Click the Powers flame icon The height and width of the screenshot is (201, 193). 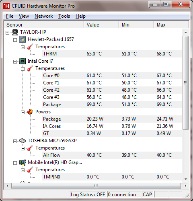click(30, 112)
